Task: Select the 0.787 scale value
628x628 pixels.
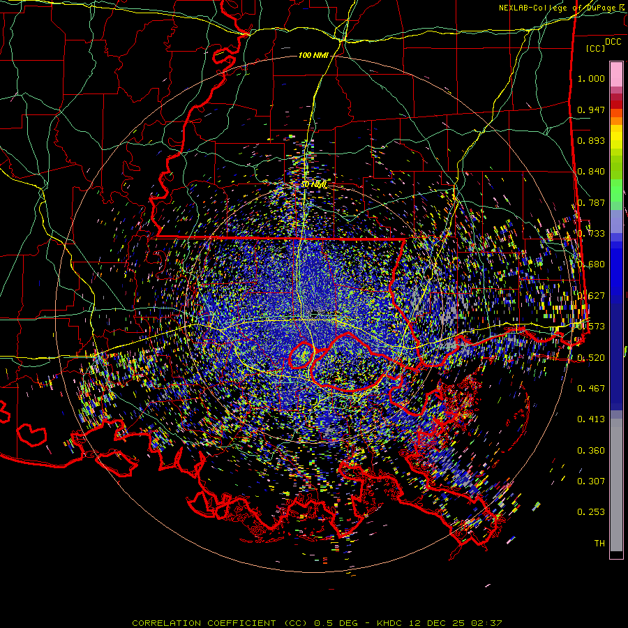Action: click(591, 202)
